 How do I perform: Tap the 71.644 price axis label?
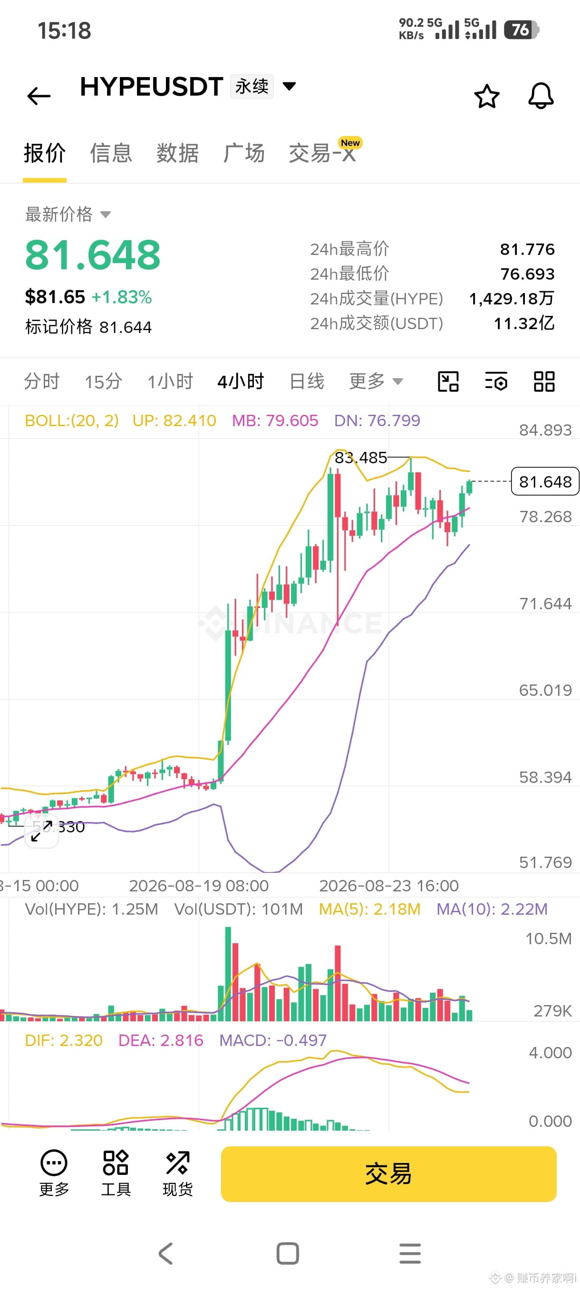pyautogui.click(x=545, y=604)
